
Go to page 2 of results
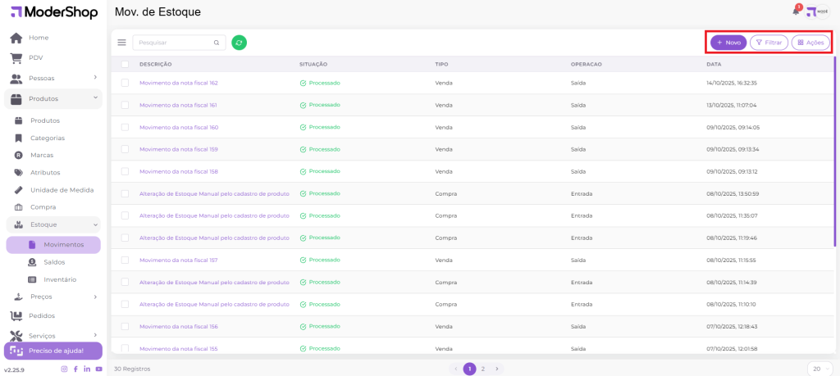(x=483, y=369)
